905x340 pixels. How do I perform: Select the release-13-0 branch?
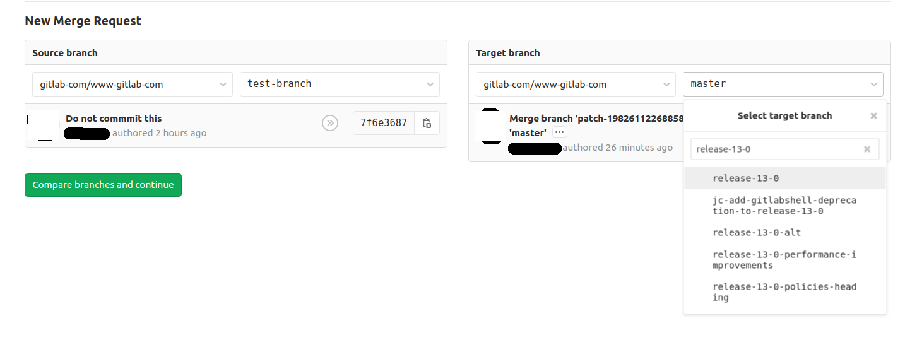pyautogui.click(x=745, y=179)
